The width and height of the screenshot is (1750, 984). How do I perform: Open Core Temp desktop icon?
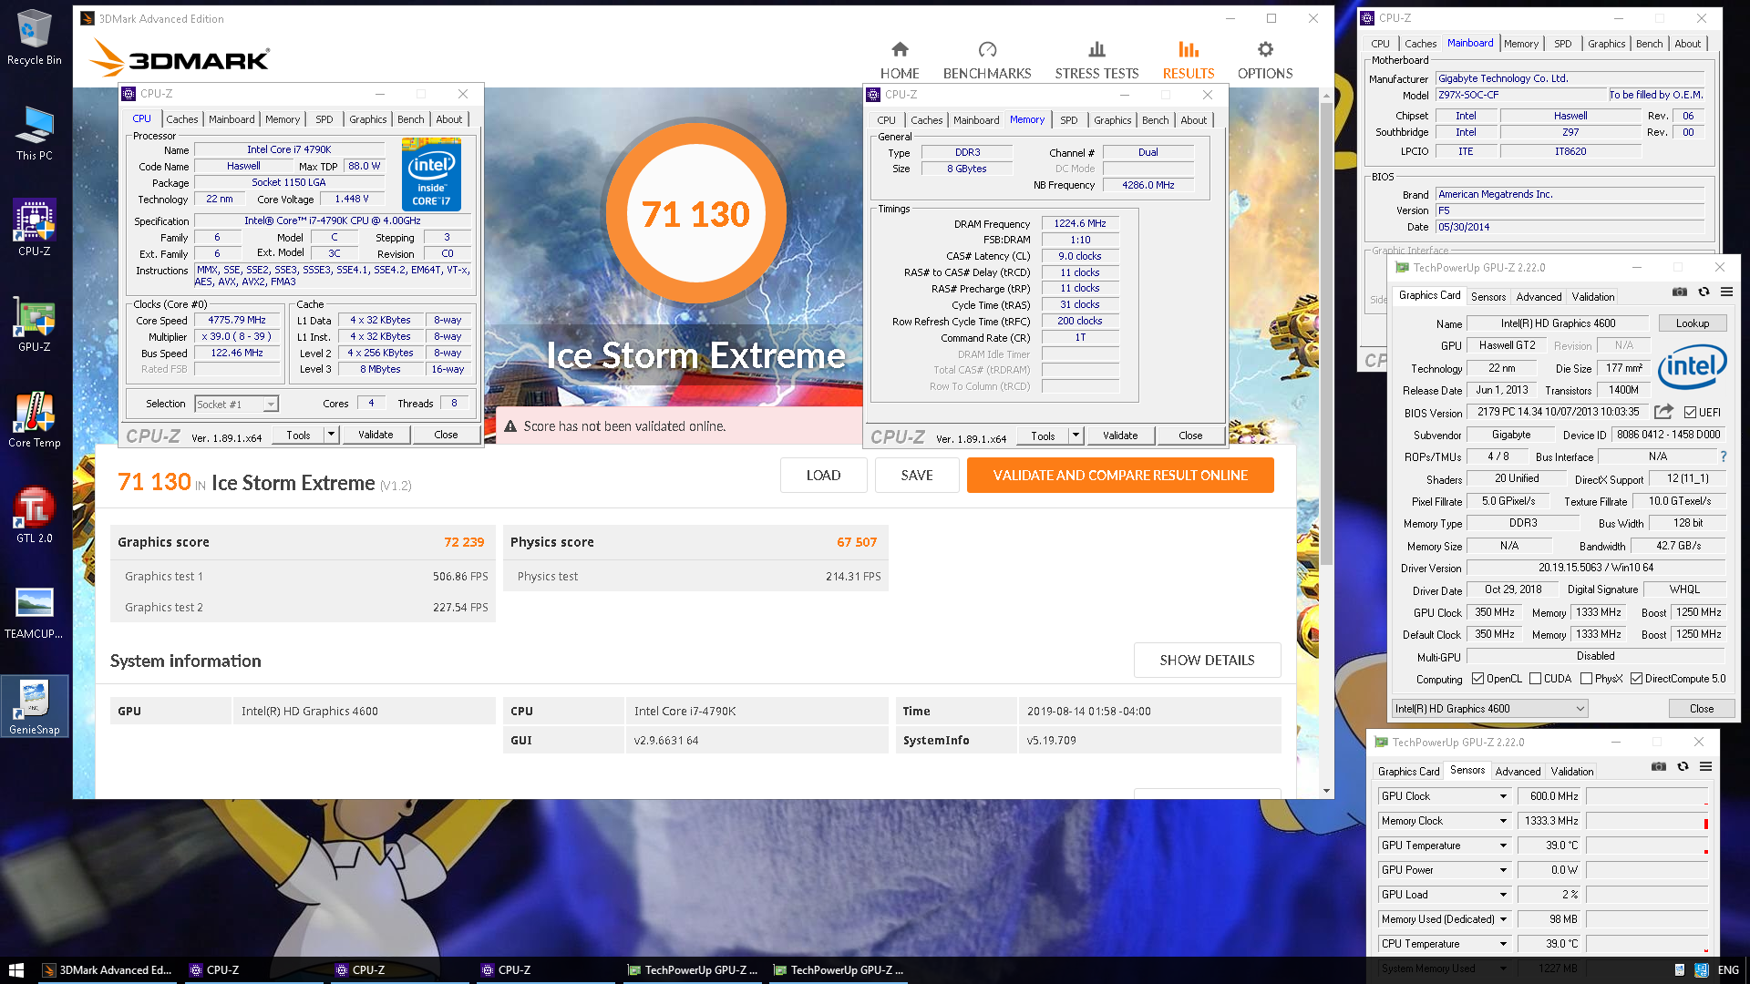34,419
